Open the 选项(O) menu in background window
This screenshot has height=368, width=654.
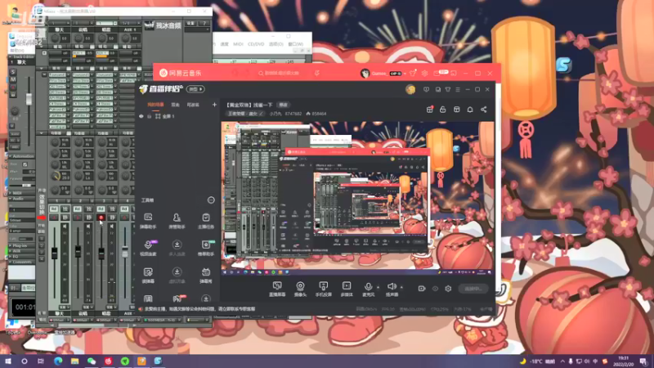point(276,44)
